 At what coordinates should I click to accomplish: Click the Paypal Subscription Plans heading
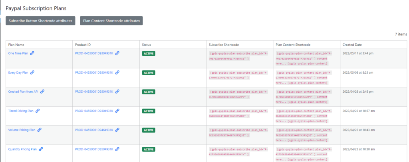point(36,8)
